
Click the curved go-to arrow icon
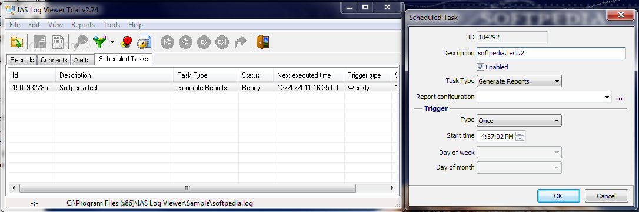(241, 42)
